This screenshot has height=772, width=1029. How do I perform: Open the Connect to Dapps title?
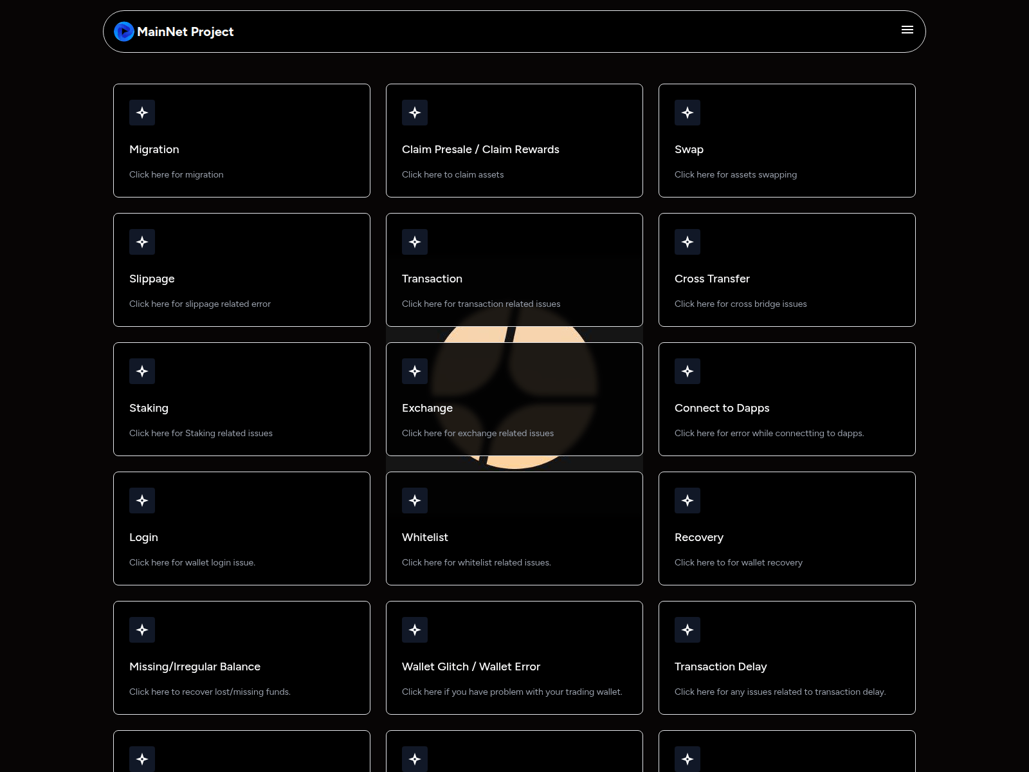tap(722, 408)
